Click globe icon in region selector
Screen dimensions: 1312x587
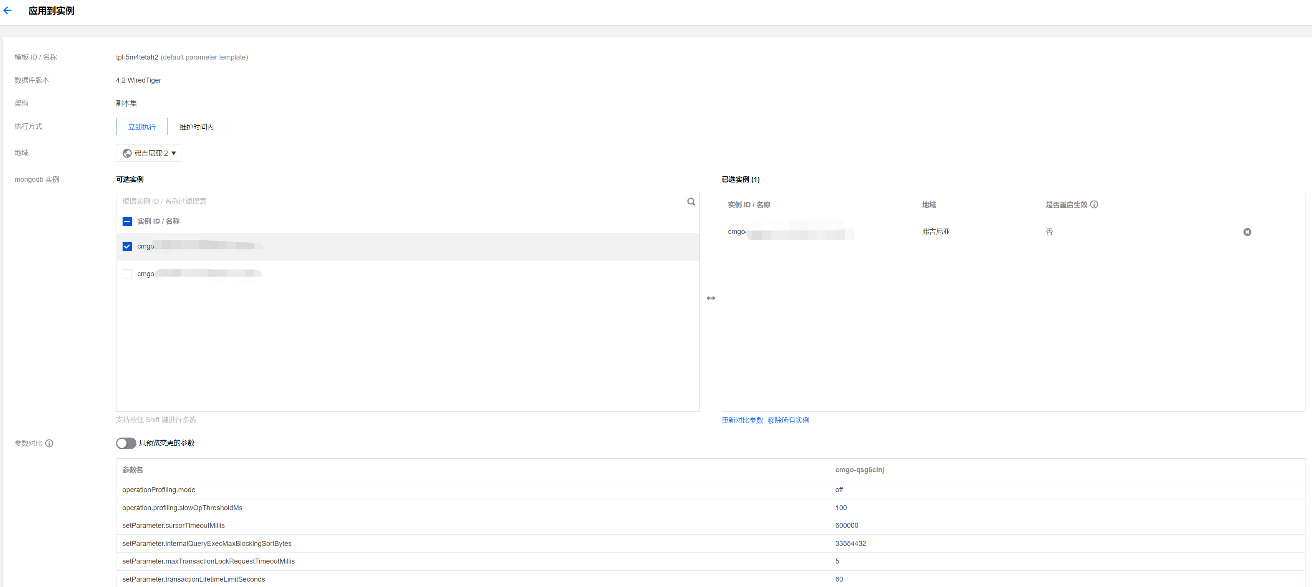127,153
